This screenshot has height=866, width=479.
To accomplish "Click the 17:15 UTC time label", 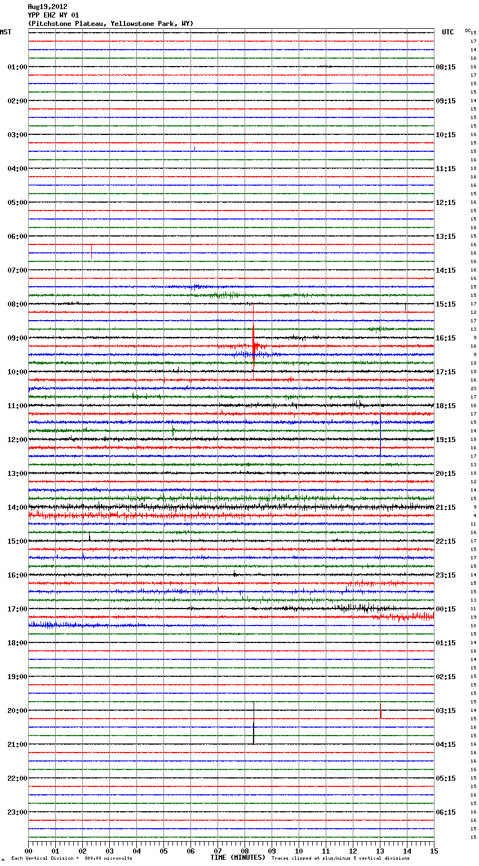I will tap(446, 372).
